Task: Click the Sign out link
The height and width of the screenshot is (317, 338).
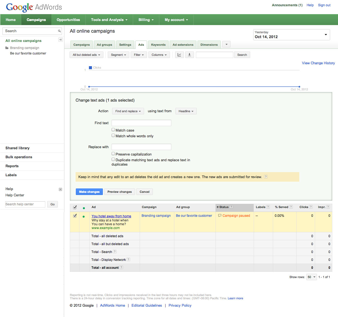Action: (x=324, y=5)
